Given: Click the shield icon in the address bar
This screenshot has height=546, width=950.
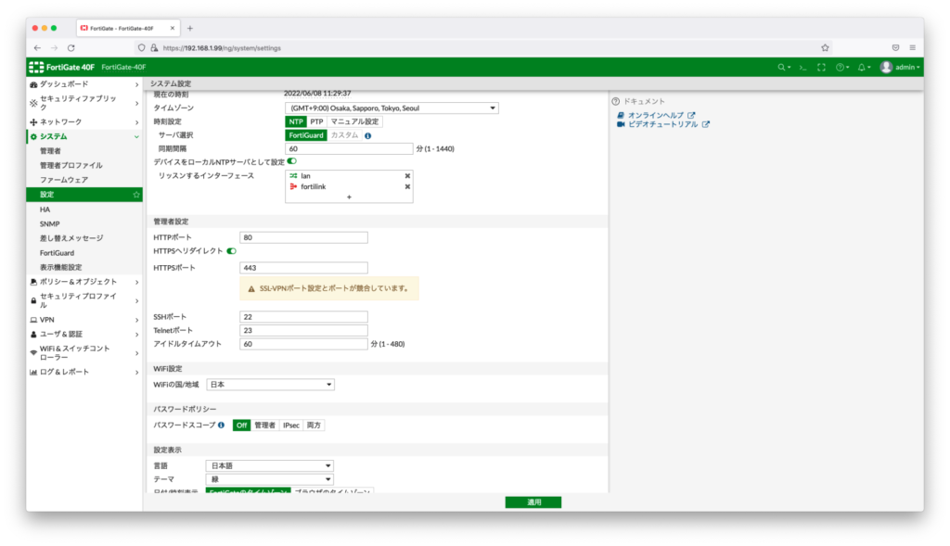Looking at the screenshot, I should pyautogui.click(x=142, y=48).
